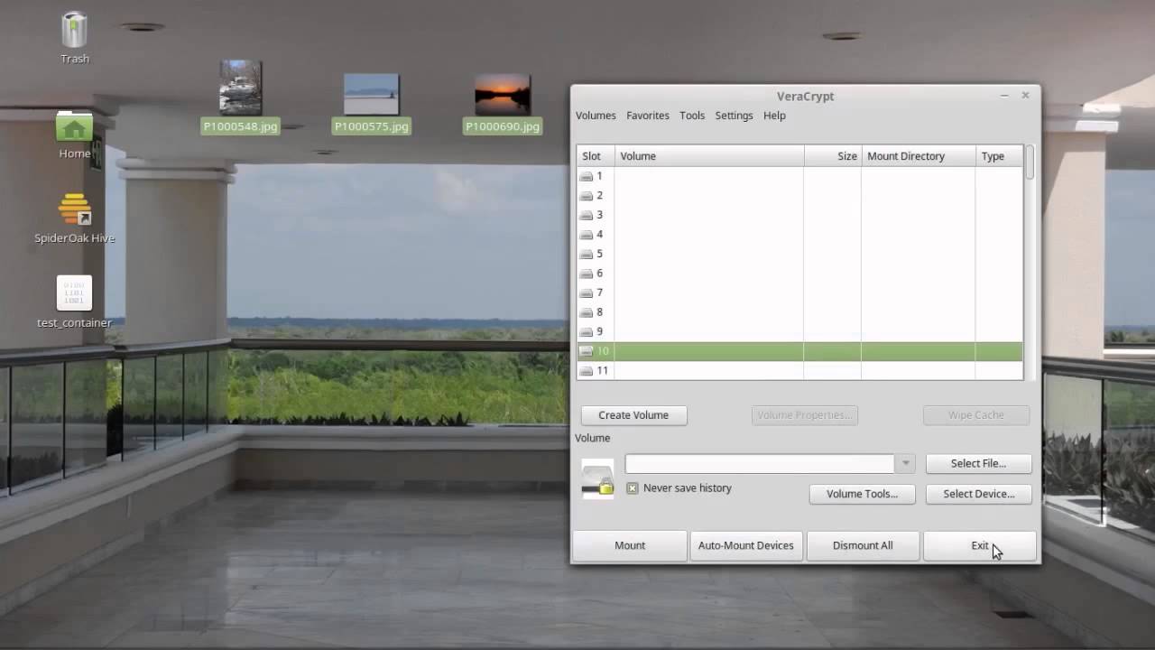Viewport: 1155px width, 650px height.
Task: Sort by the Volume column header
Action: point(709,156)
